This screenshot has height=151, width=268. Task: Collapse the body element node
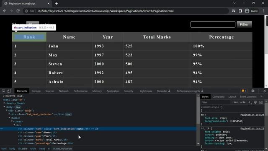click(x=4, y=107)
